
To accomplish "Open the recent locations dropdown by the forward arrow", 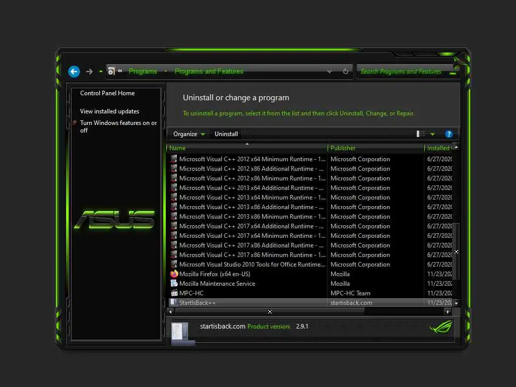I will (100, 72).
